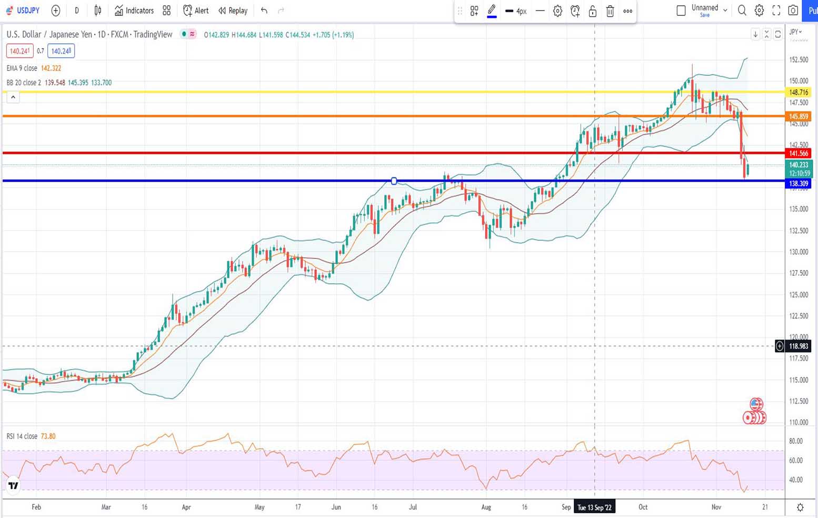Open the JPY currency dropdown

tap(795, 32)
